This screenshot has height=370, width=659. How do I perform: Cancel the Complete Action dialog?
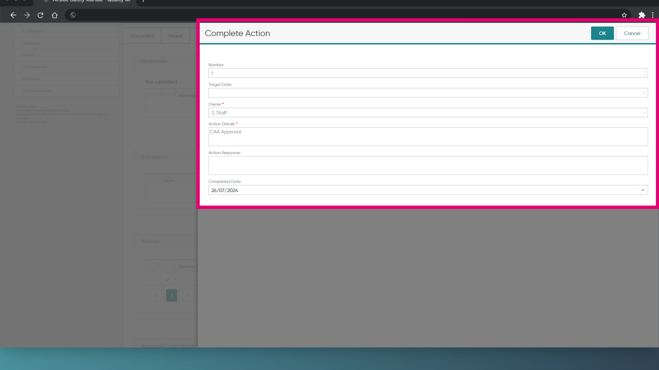point(632,33)
